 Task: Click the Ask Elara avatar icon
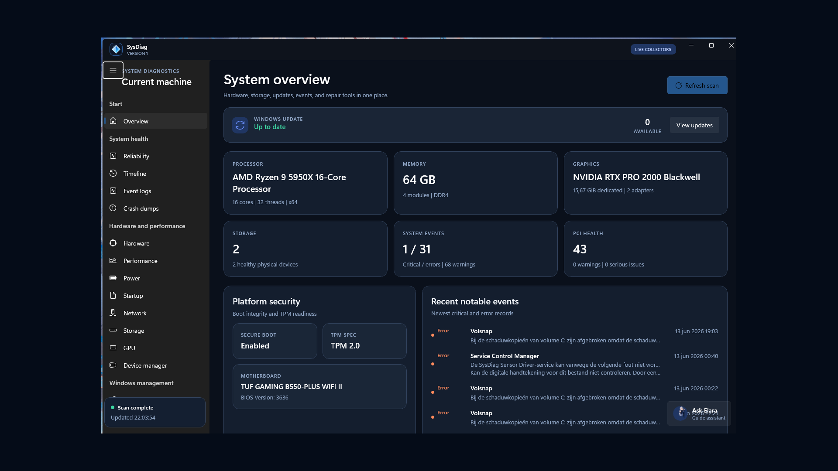point(681,413)
